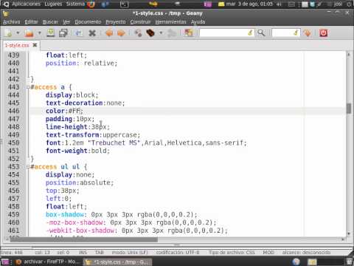Open the Ver menu
This screenshot has width=354, height=266.
pos(66,22)
